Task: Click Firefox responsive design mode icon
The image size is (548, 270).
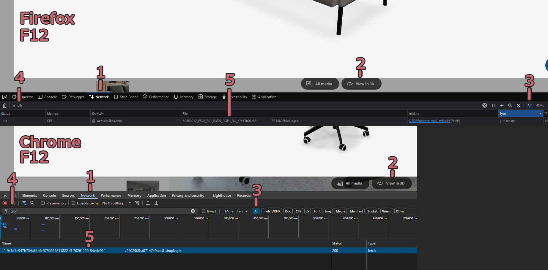Action: pos(14,97)
